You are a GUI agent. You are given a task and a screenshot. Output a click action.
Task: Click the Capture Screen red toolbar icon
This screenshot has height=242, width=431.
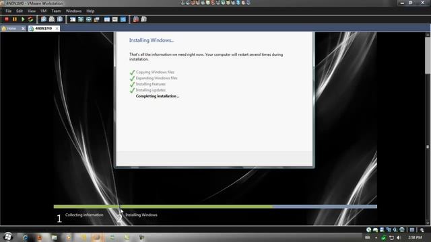(x=136, y=19)
